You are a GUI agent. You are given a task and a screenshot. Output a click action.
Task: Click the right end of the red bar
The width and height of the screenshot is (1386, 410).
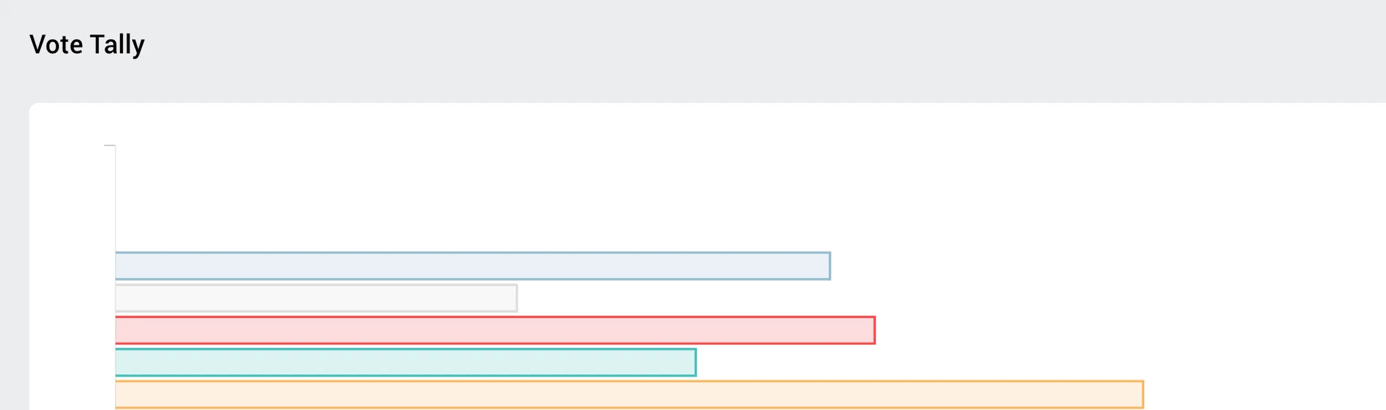click(874, 330)
